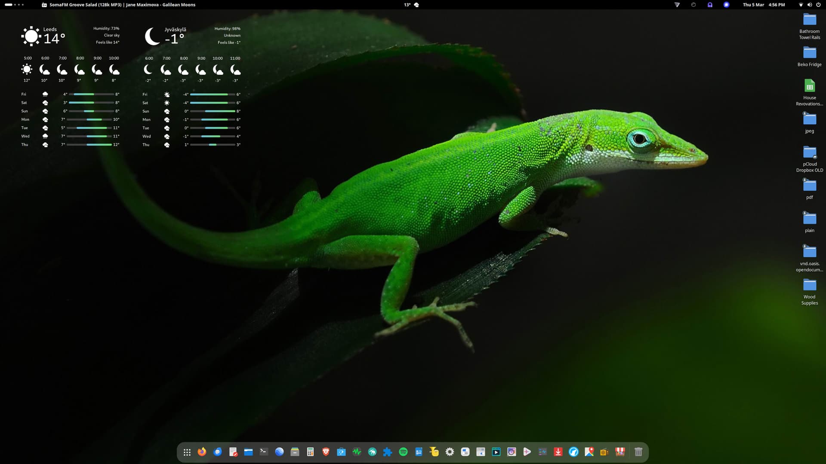Open Wi-Fi indicator in top bar

coord(801,5)
